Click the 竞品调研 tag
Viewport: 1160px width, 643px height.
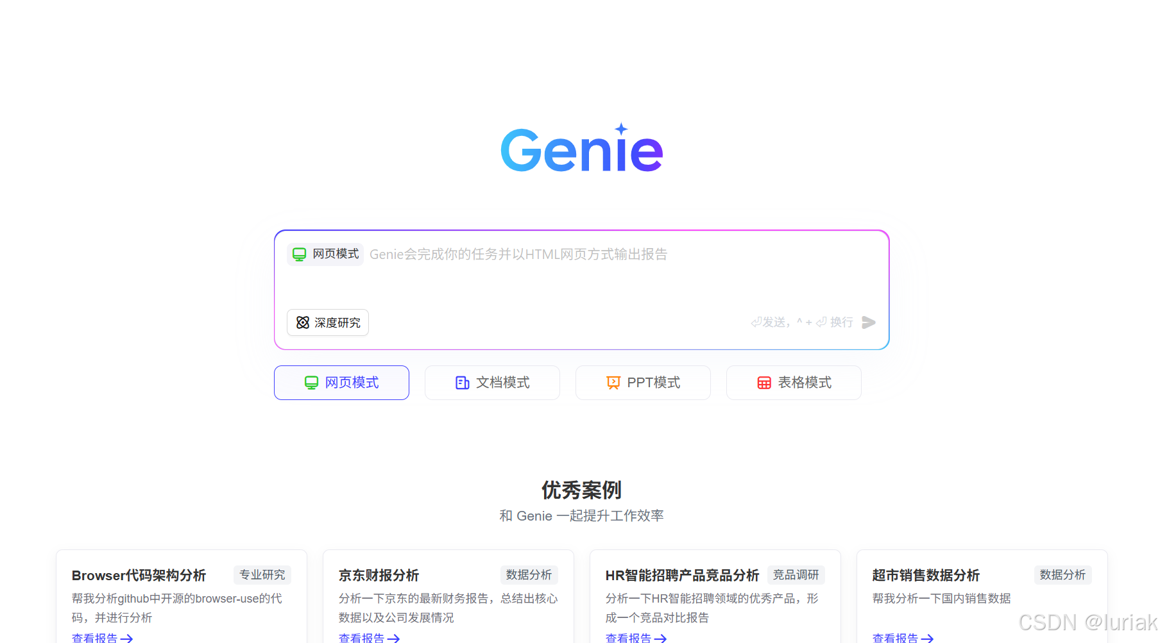pyautogui.click(x=796, y=575)
